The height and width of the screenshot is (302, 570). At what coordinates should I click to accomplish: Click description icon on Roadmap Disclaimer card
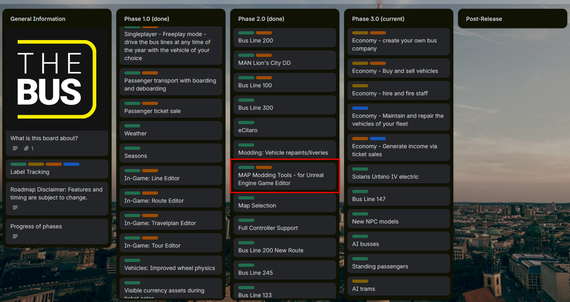(15, 207)
